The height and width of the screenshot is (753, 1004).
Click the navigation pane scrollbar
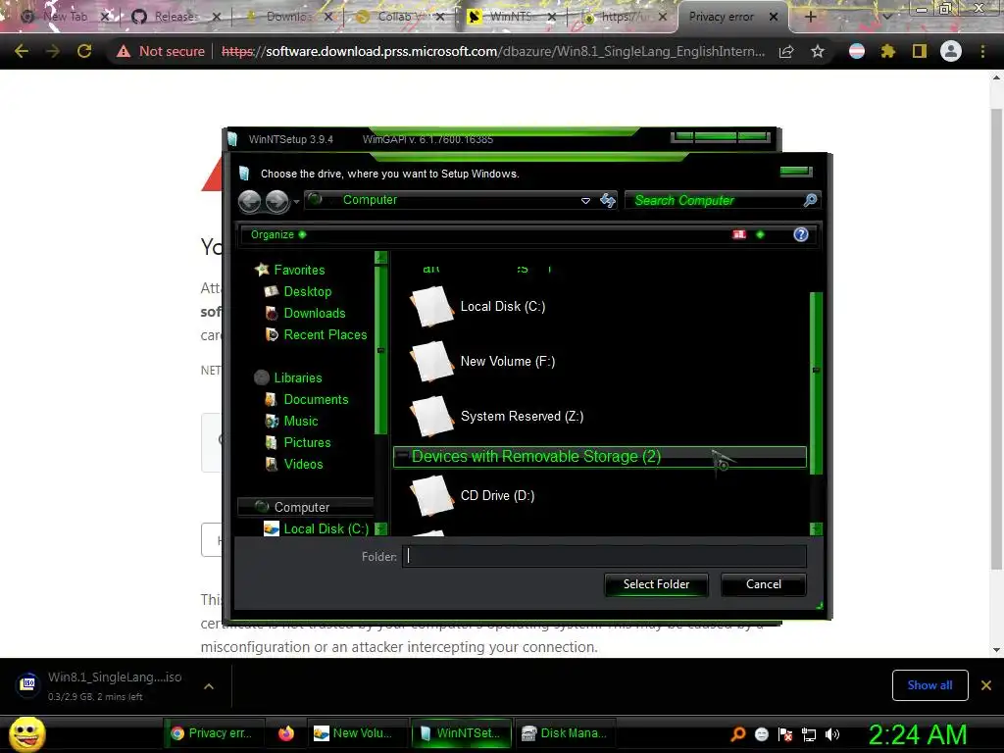tap(380, 350)
